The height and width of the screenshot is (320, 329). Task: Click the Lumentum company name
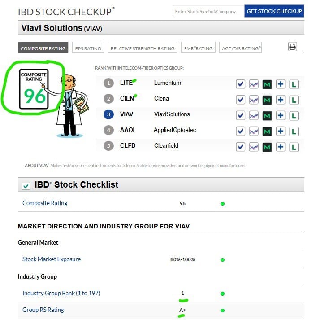click(x=168, y=83)
